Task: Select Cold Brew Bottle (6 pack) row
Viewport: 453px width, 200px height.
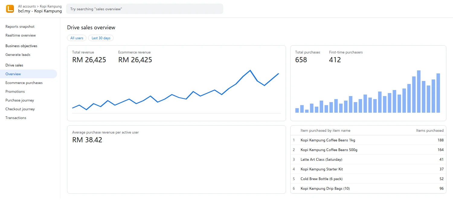Action: 368,179
